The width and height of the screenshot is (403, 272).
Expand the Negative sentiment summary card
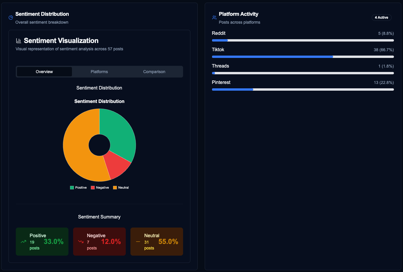click(99, 242)
